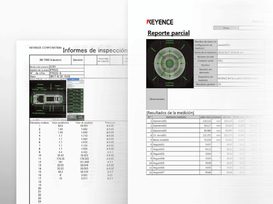
Task: Select the 'Ángulo004' row name
Action: 158,158
